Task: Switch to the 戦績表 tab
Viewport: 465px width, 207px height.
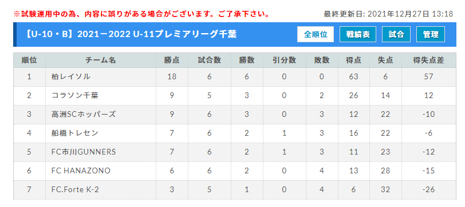Action: [x=358, y=35]
